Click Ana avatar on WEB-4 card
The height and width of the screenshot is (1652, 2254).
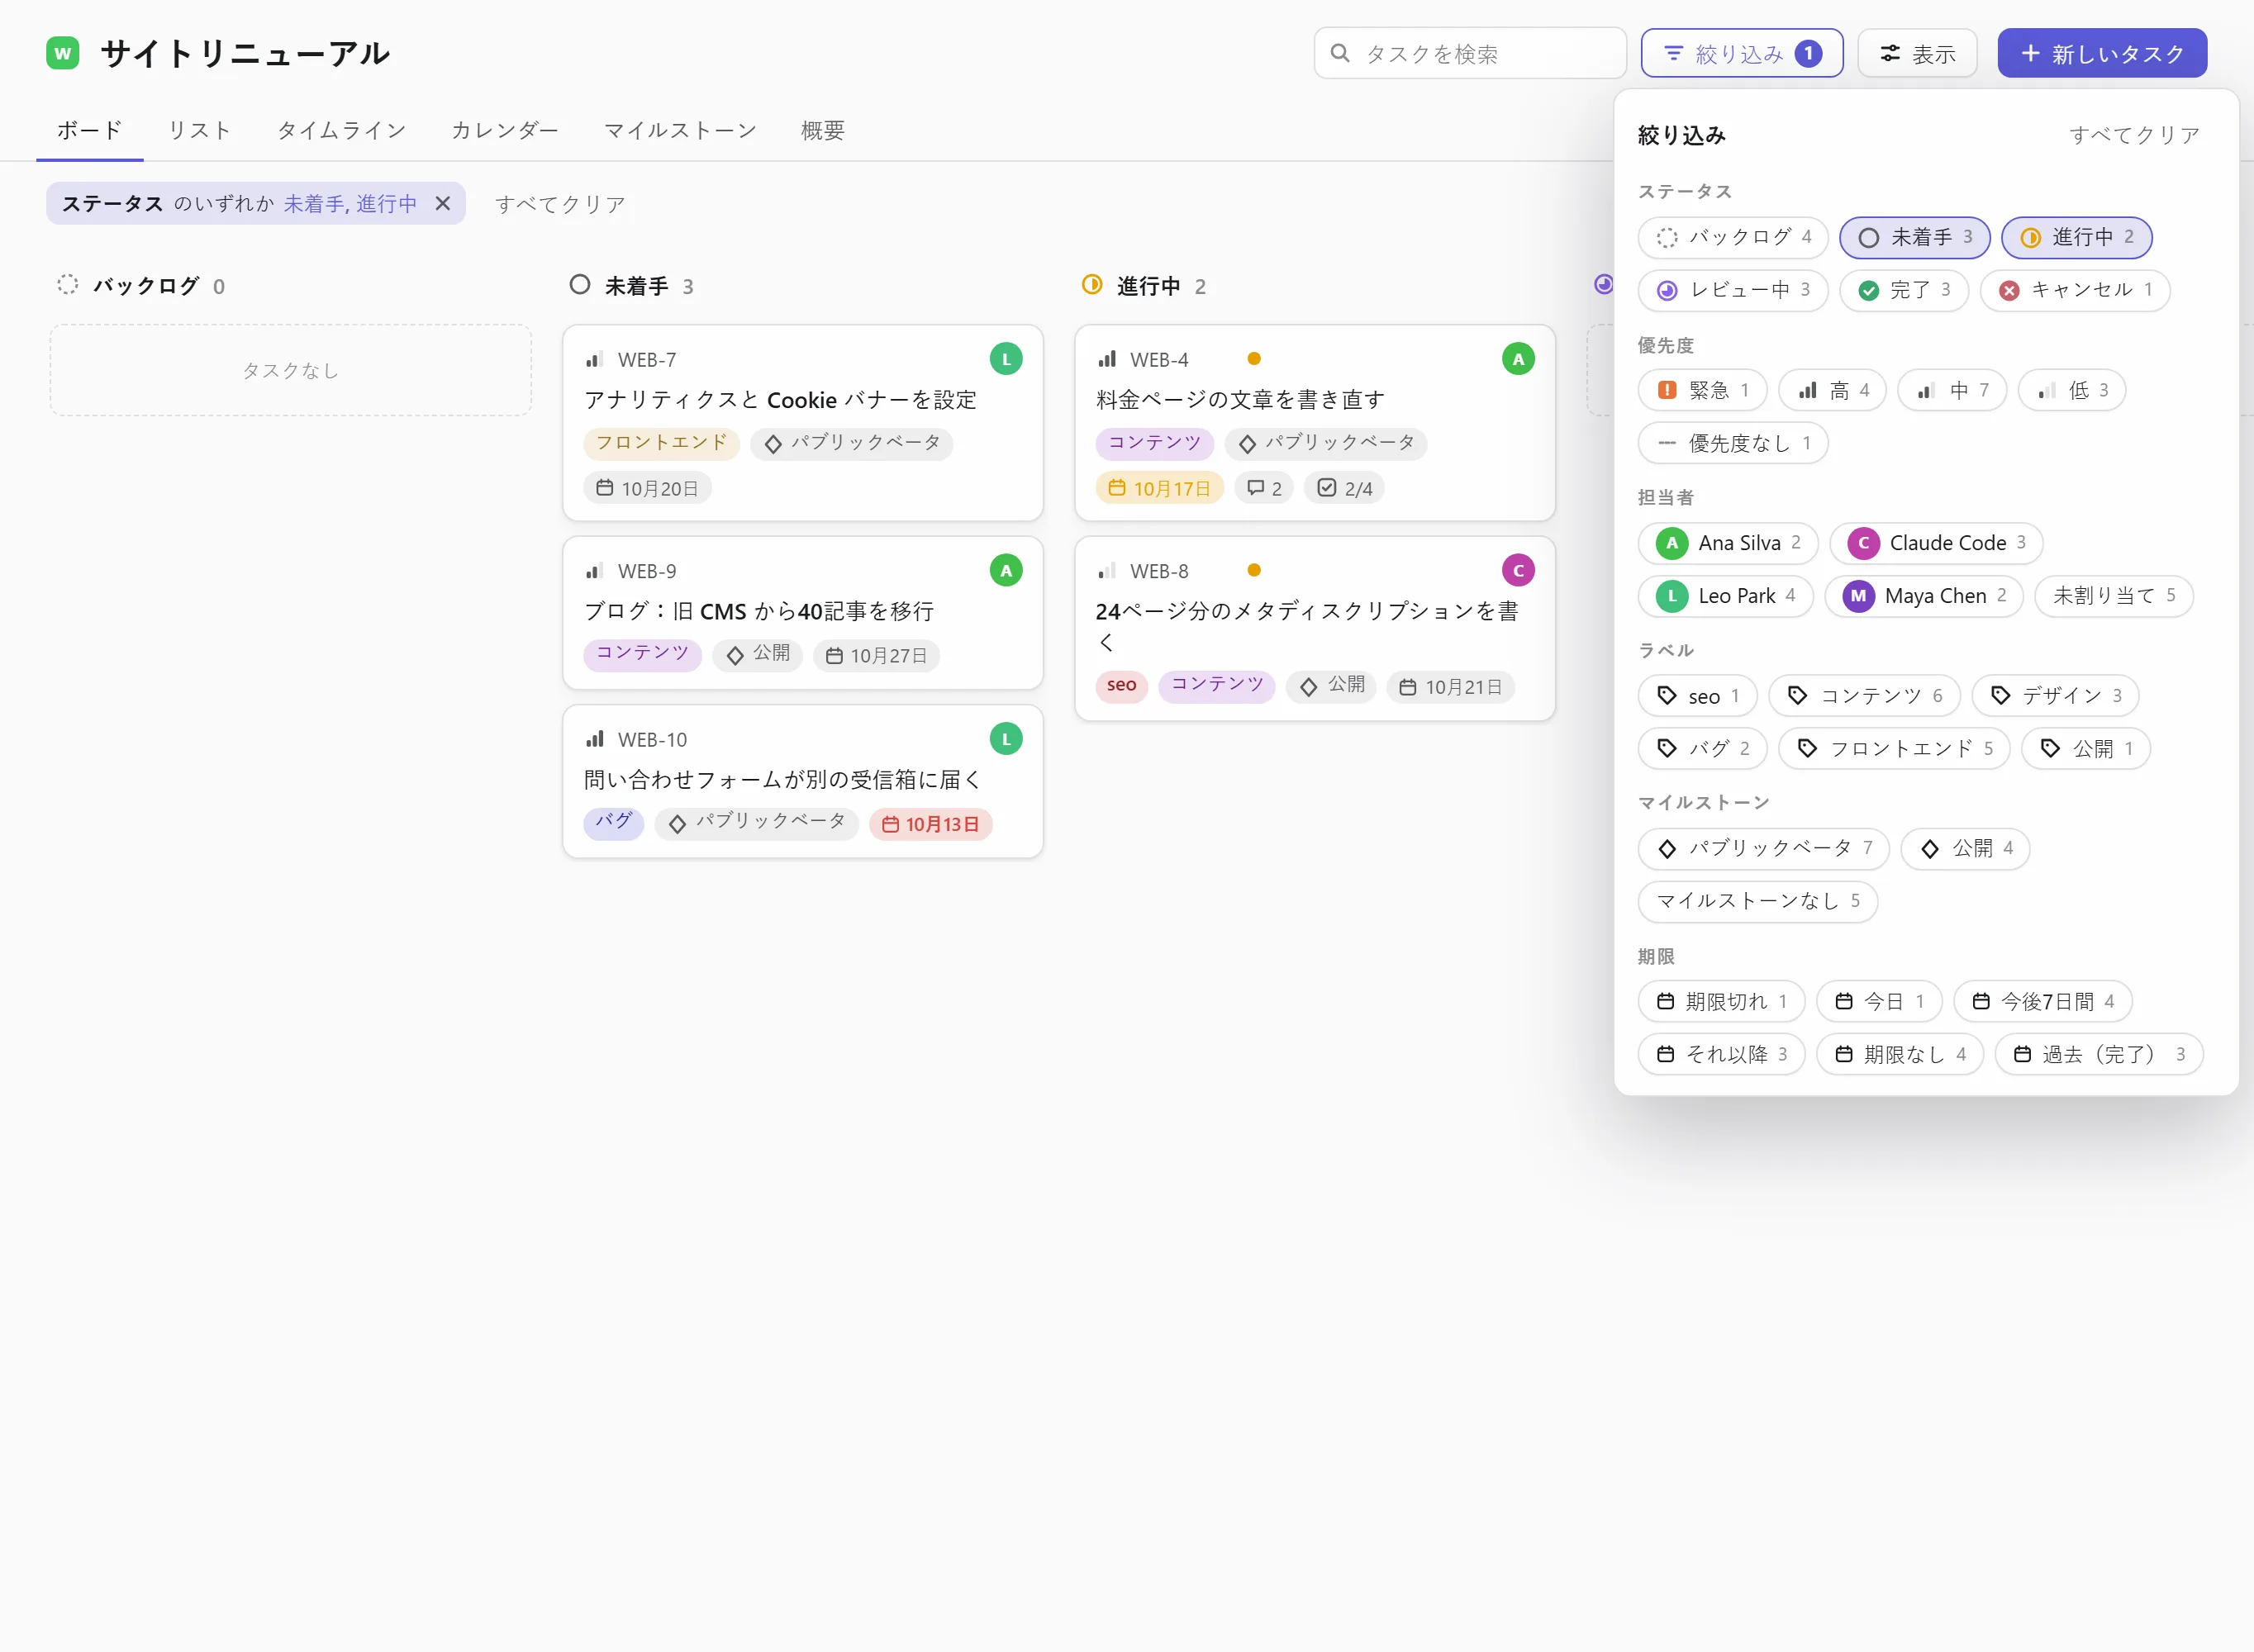pos(1517,359)
